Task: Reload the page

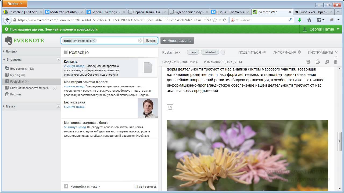Action: [x=225, y=20]
